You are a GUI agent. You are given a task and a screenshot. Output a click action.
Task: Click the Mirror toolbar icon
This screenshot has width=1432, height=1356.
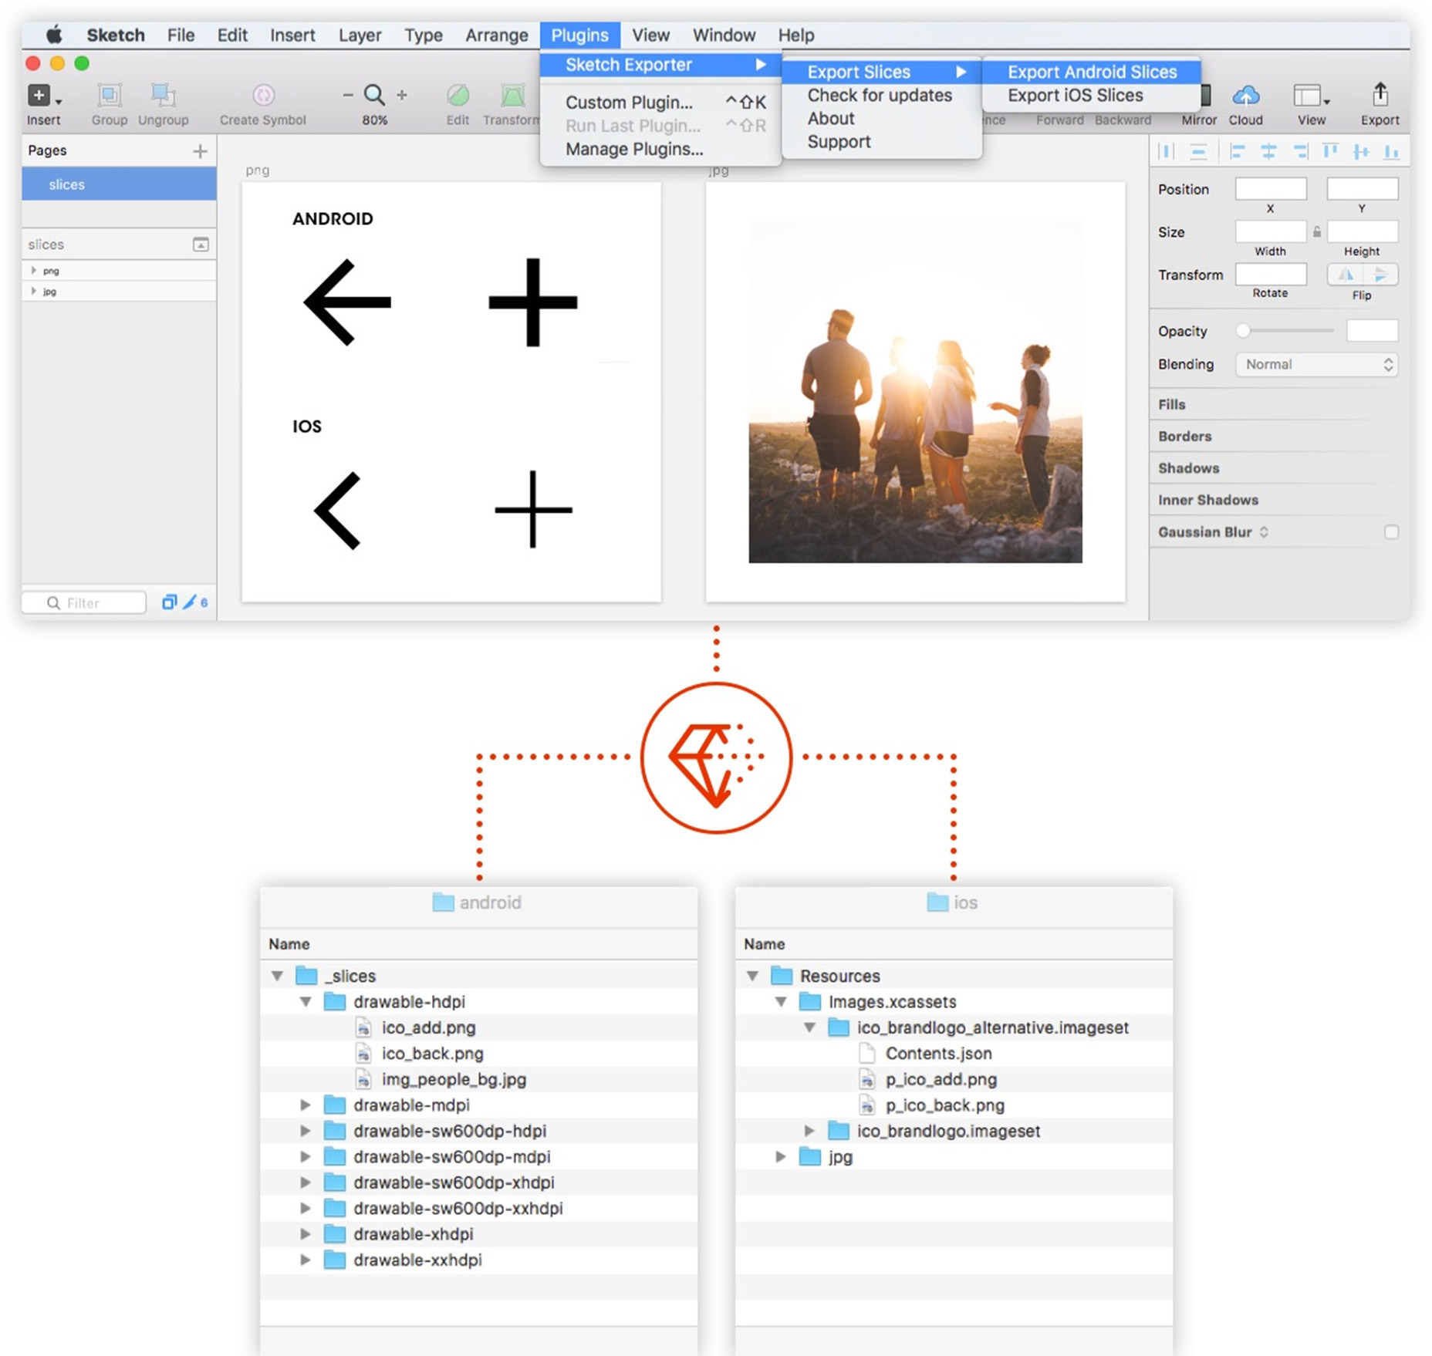[1205, 96]
